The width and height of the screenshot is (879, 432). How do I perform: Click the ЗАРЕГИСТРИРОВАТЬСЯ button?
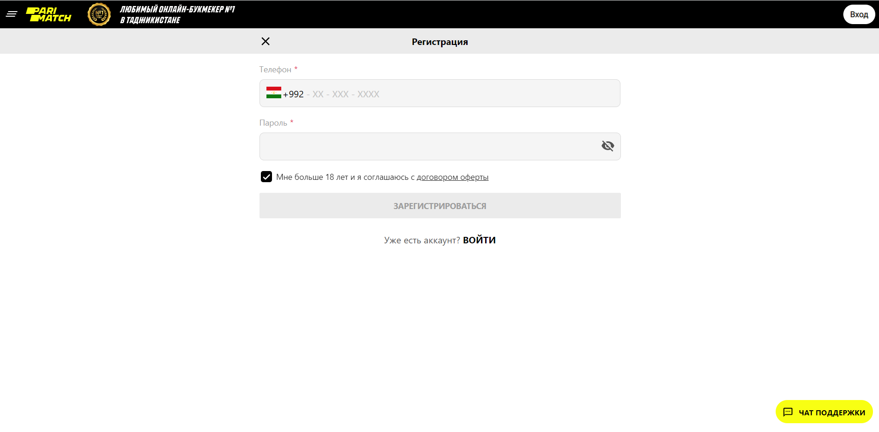point(440,206)
